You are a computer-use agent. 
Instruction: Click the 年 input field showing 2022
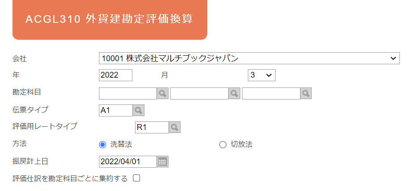pyautogui.click(x=115, y=75)
